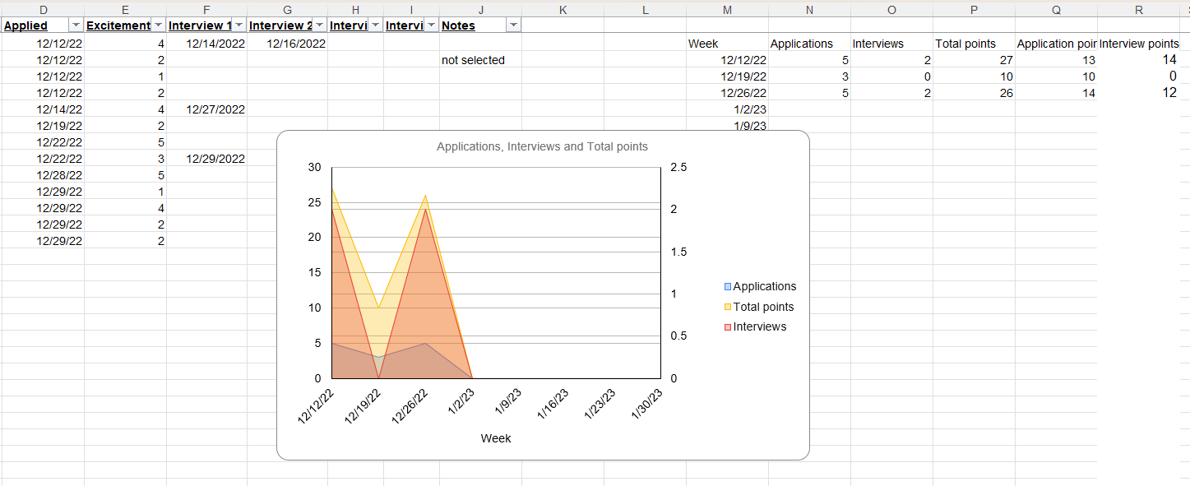
Task: Click the yellow Total points legend swatch
Action: 728,307
